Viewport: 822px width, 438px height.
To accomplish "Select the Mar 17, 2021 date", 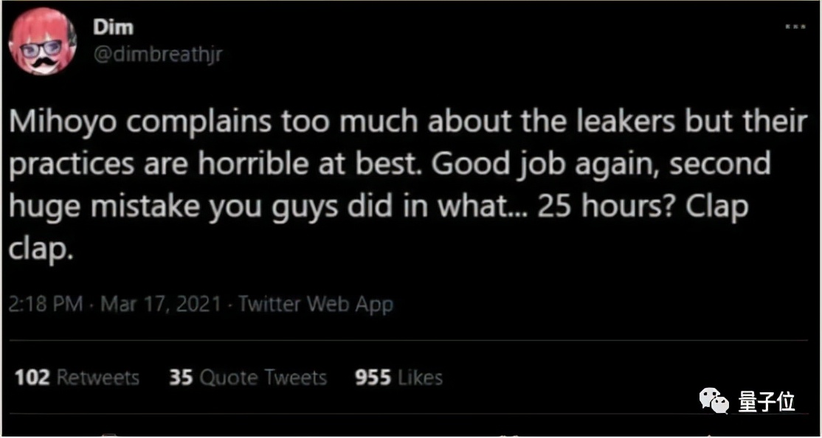I will pos(160,304).
